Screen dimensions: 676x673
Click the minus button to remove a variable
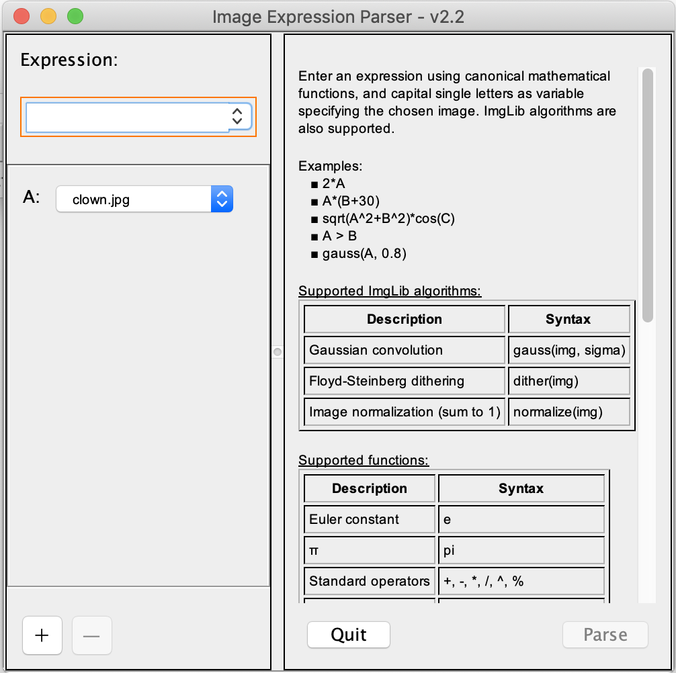tap(91, 635)
